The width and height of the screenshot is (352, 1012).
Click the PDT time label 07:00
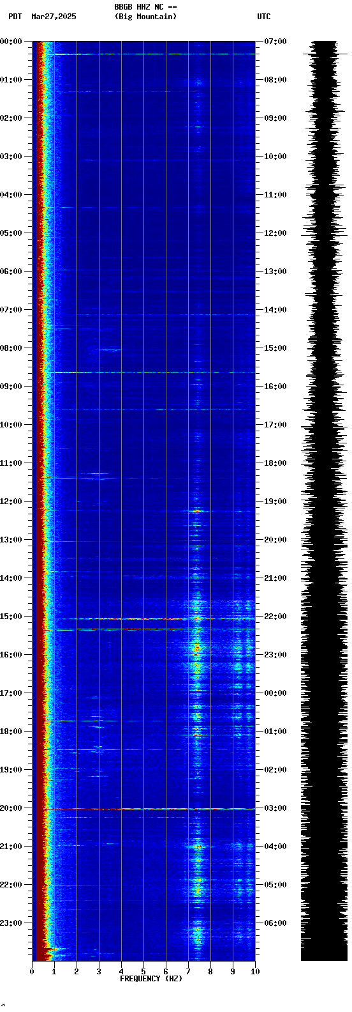point(11,310)
